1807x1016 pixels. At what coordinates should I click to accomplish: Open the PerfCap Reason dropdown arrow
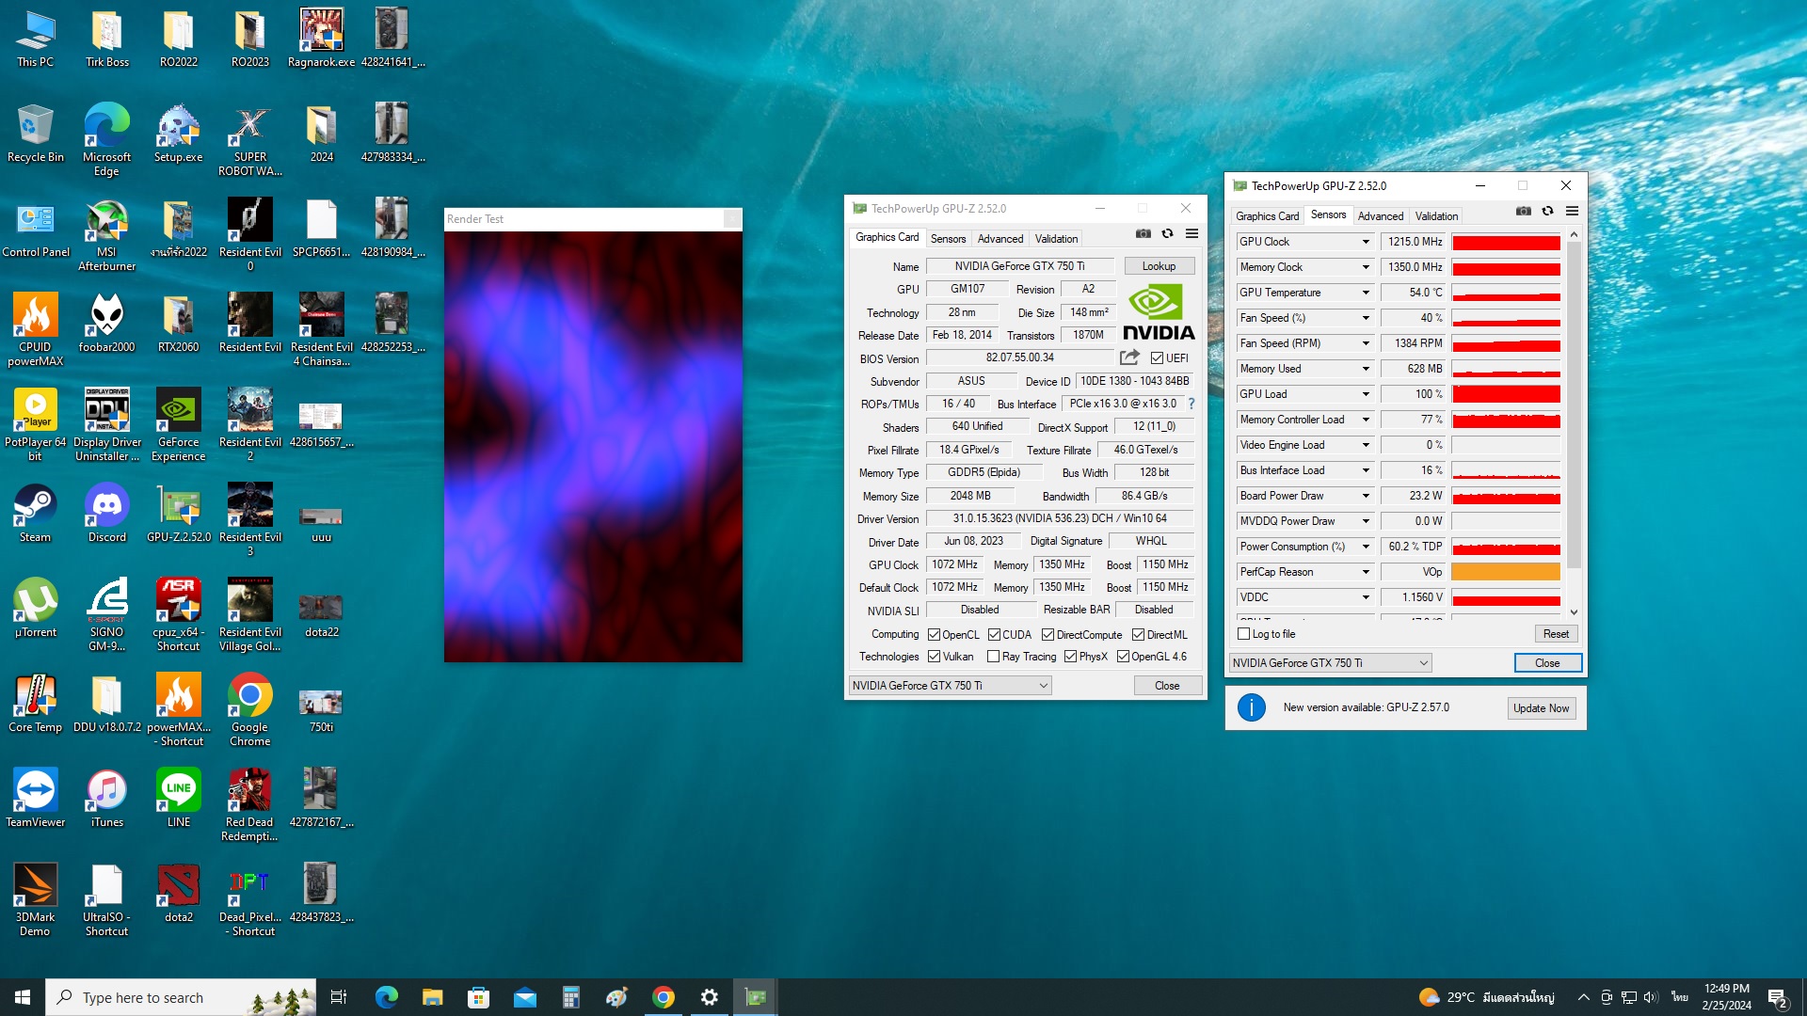[x=1366, y=572]
